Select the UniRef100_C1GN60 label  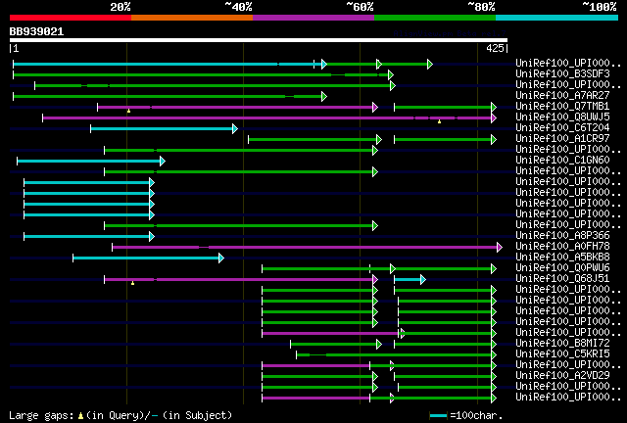pyautogui.click(x=562, y=160)
